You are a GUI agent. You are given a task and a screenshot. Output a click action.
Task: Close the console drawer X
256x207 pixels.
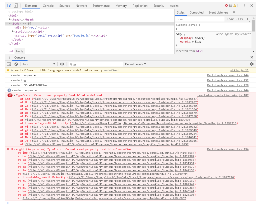251,57
